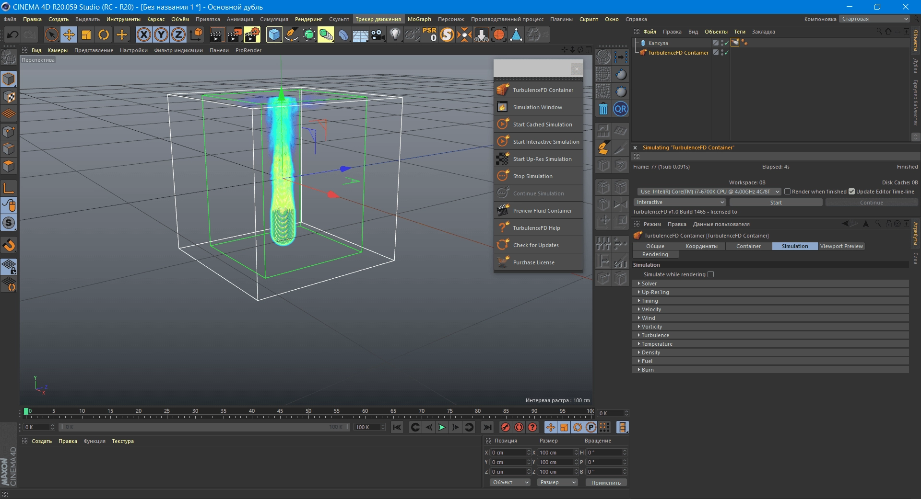Viewport: 921px width, 499px height.
Task: Toggle the Z axis lock
Action: 178,34
